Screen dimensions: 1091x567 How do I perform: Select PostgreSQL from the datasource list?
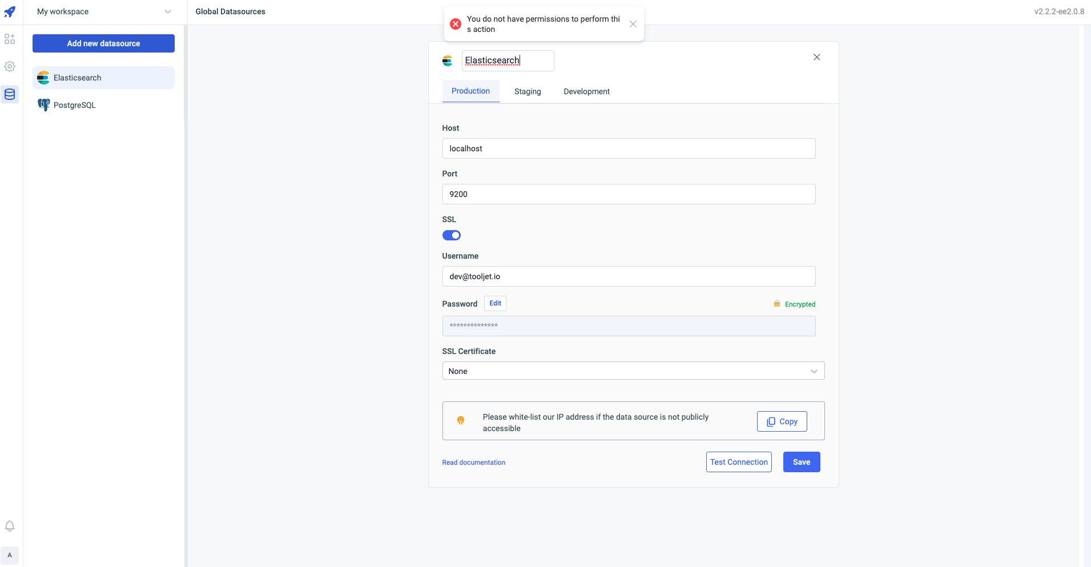(75, 105)
